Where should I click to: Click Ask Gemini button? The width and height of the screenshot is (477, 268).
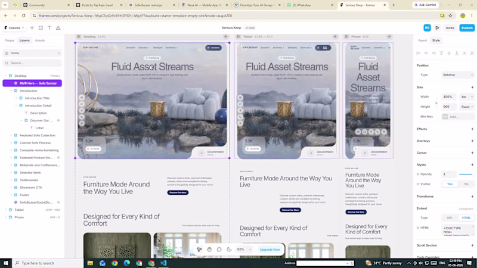pyautogui.click(x=426, y=5)
